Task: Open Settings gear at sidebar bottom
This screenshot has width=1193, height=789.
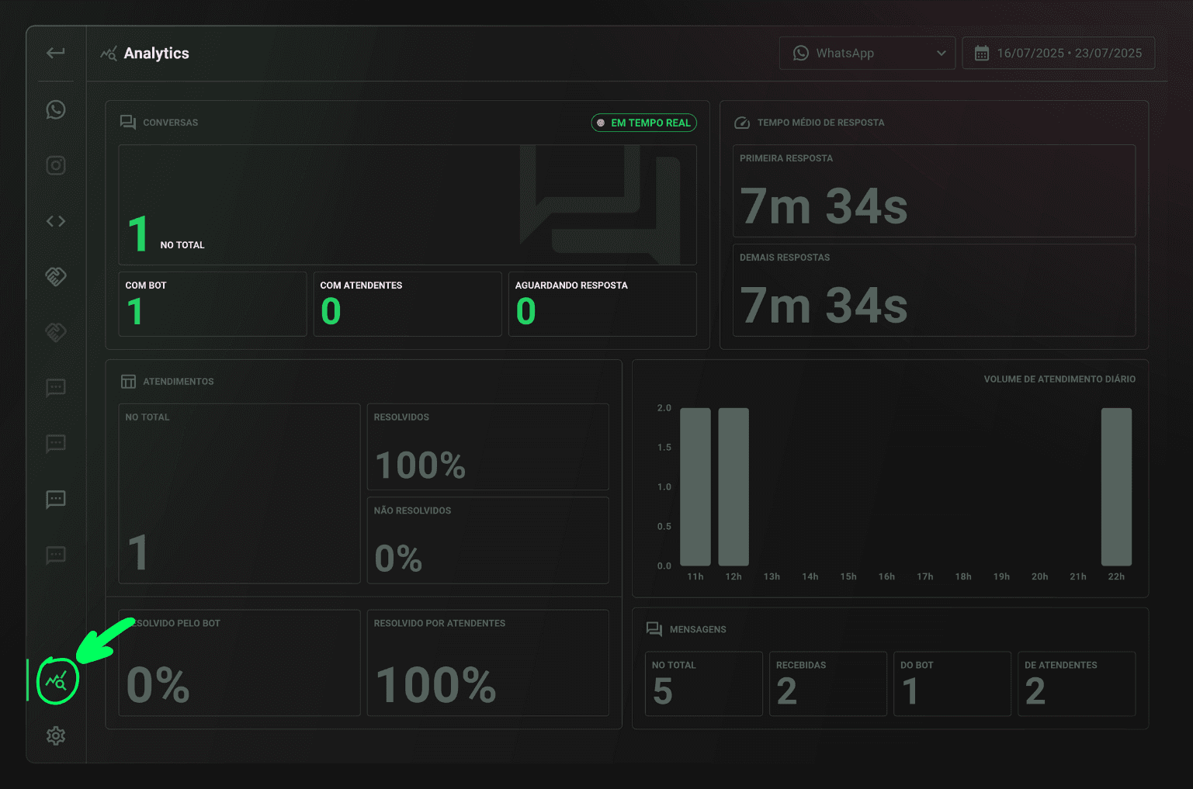Action: coord(56,735)
